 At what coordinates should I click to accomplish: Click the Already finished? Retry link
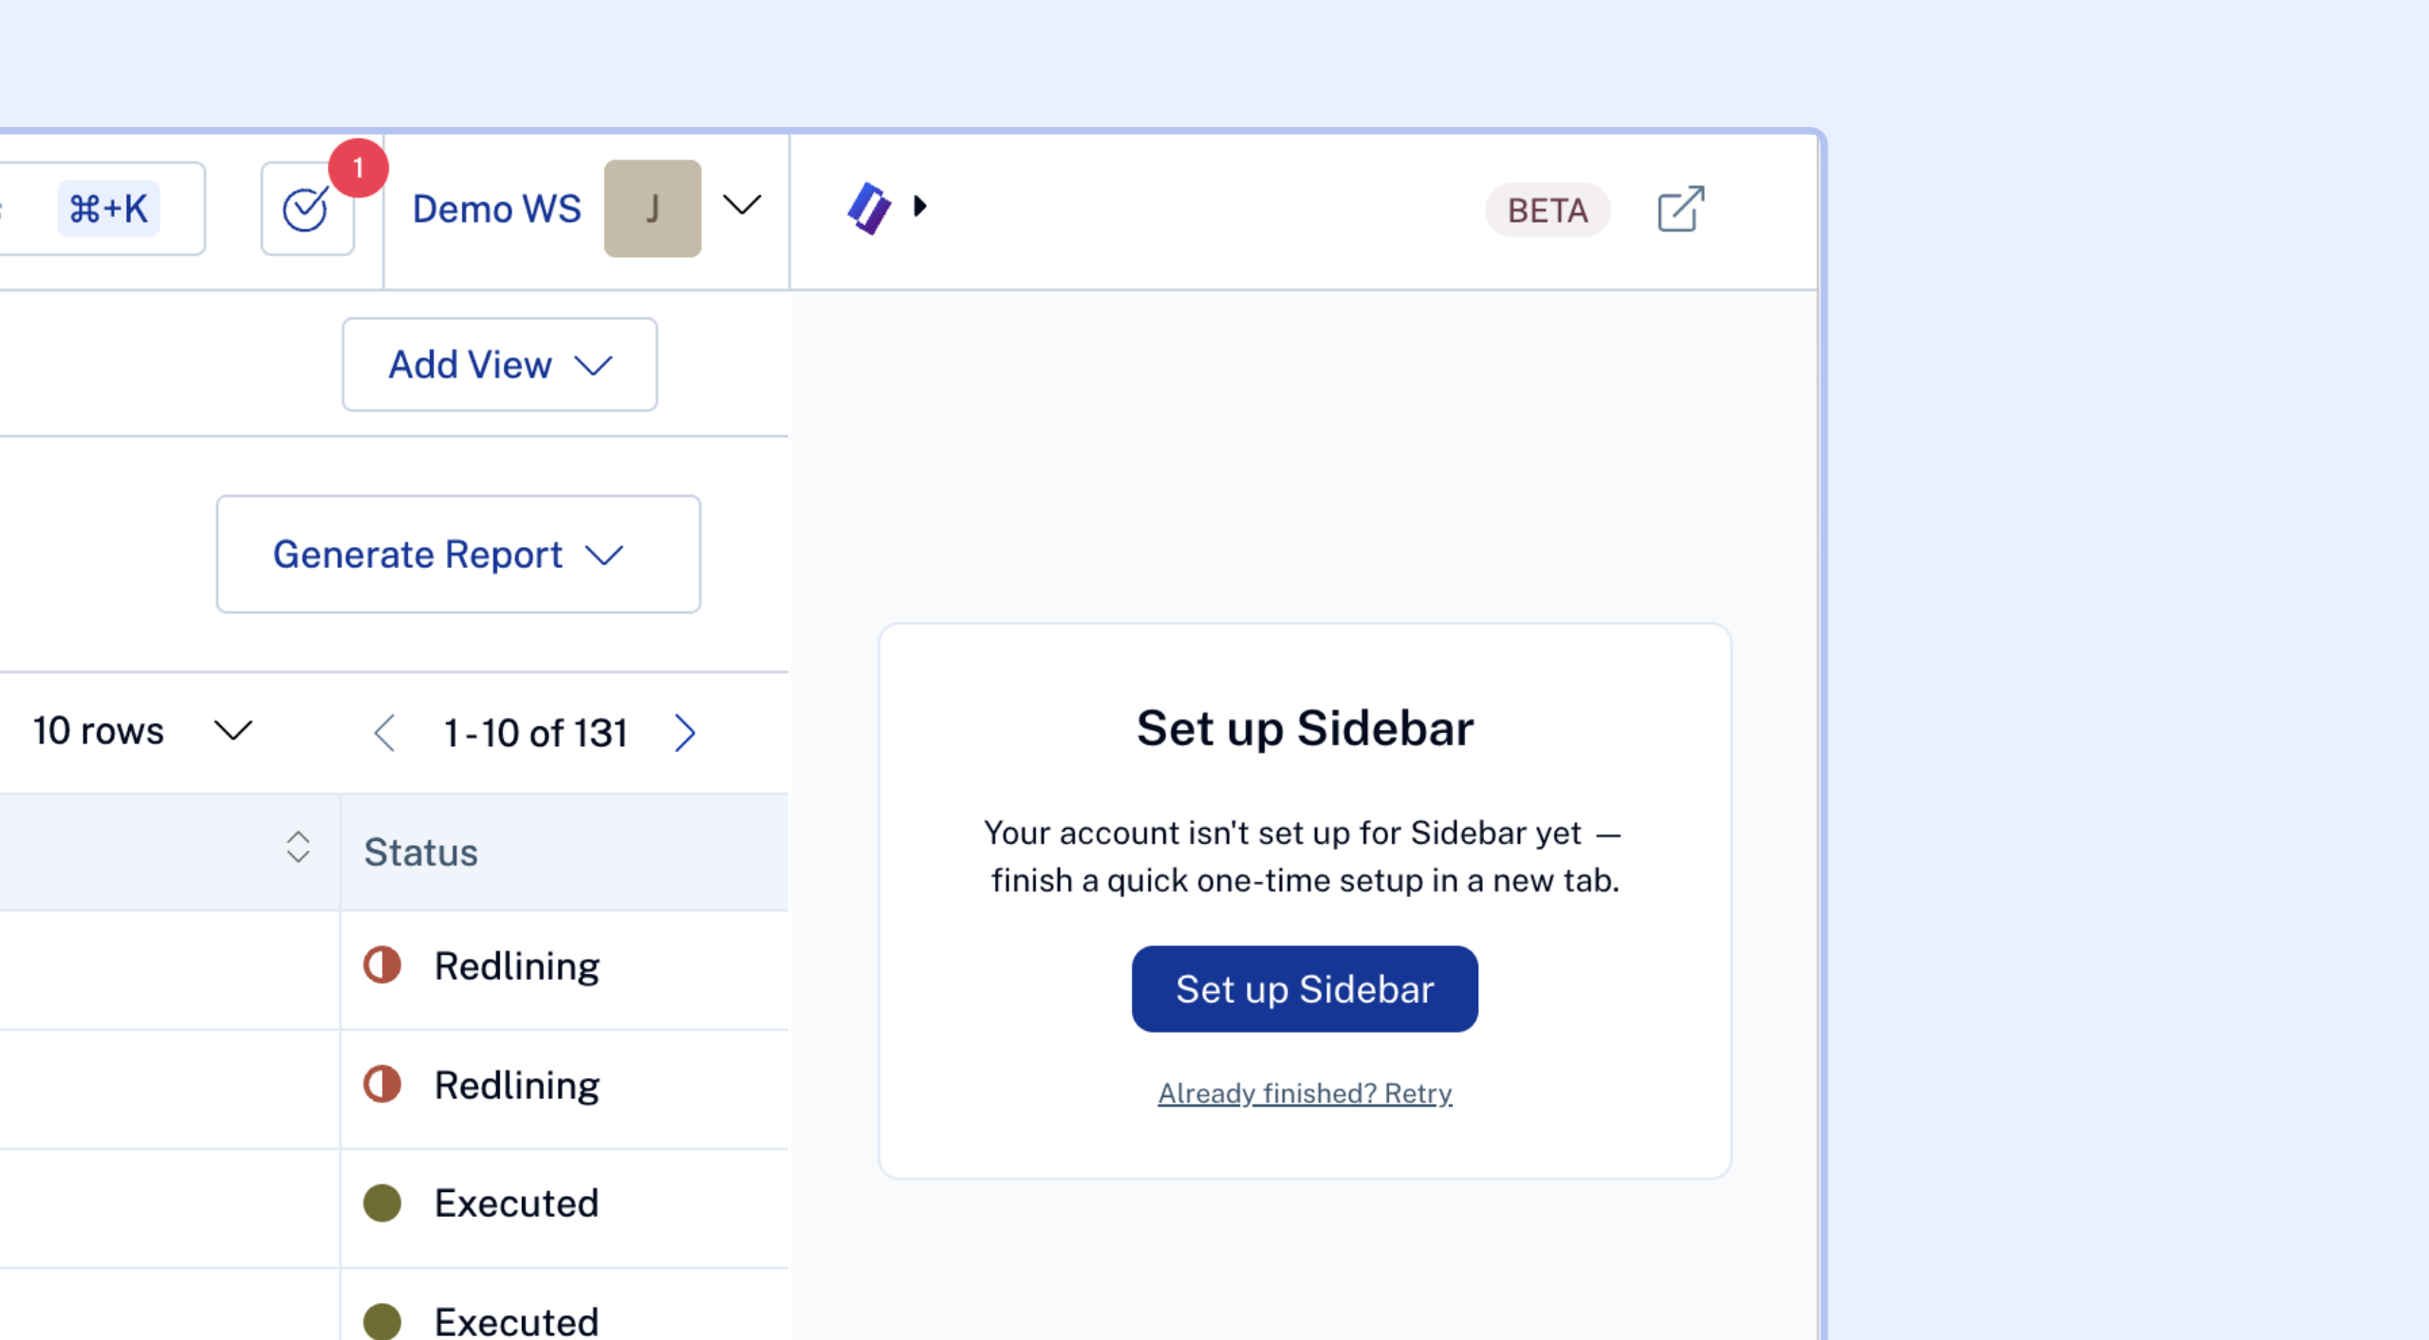pyautogui.click(x=1305, y=1093)
